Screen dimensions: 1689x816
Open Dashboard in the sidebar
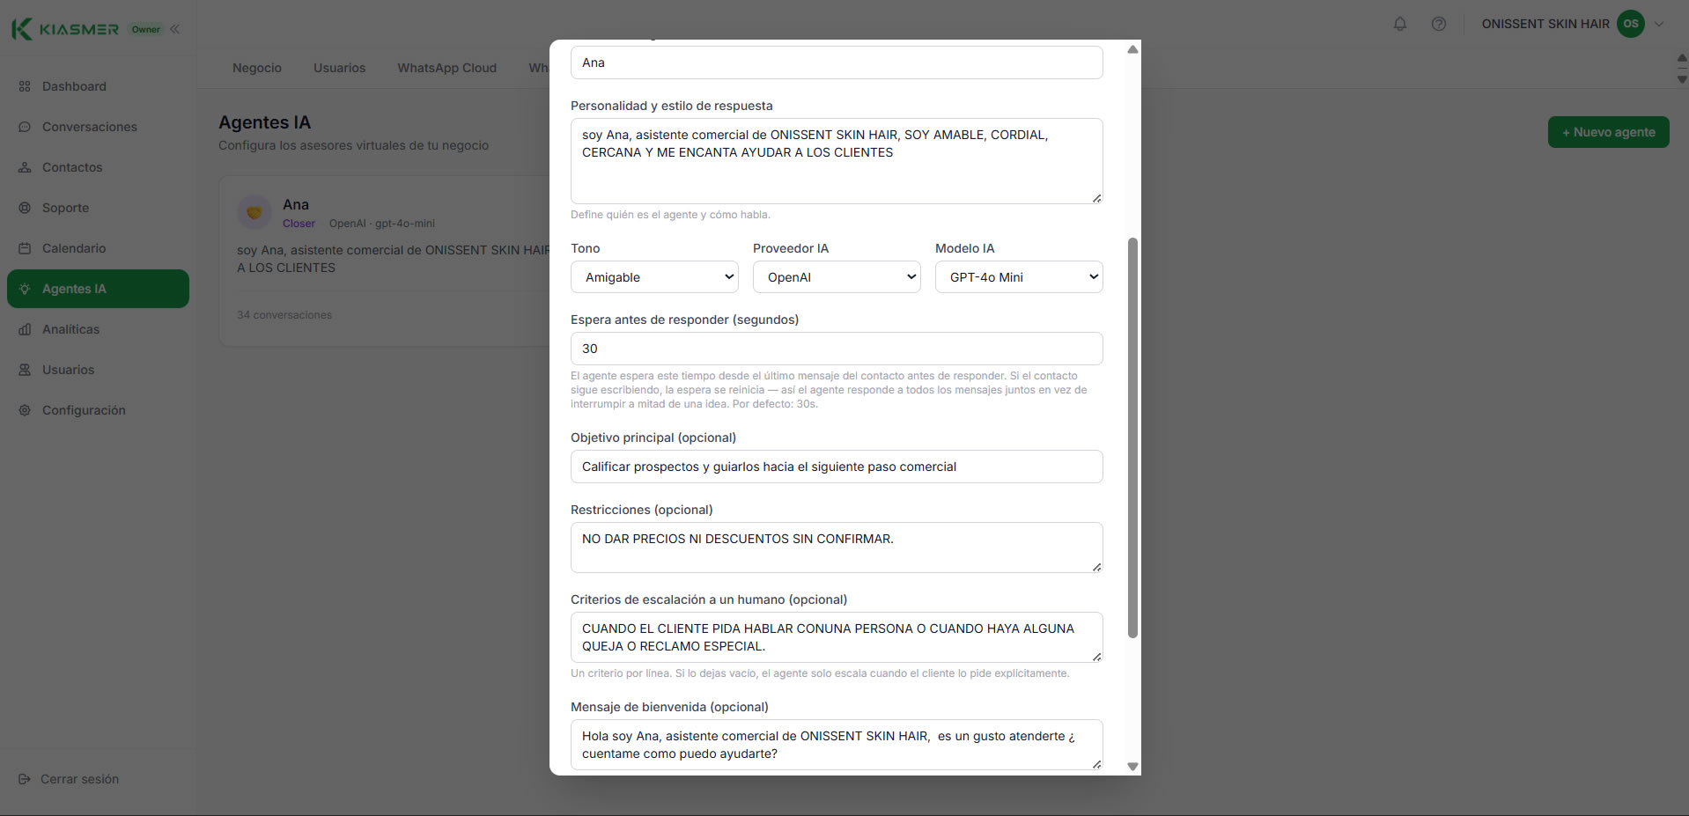tap(98, 86)
